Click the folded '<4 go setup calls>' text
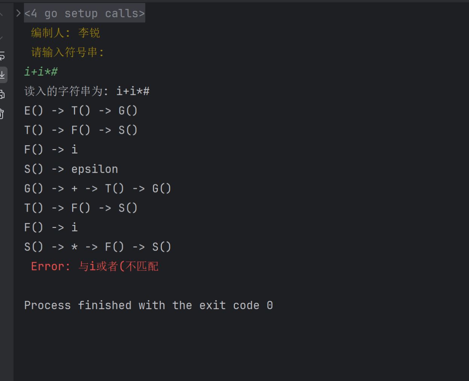 point(84,14)
